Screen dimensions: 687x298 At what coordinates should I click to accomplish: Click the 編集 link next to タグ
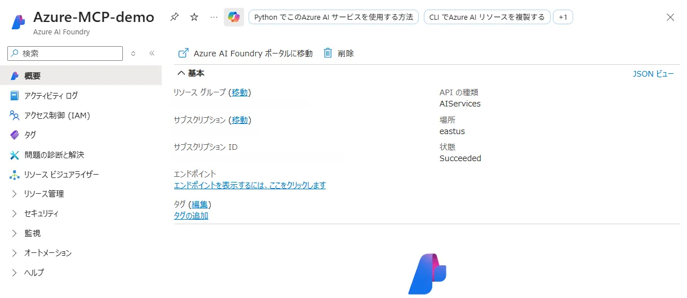(200, 204)
